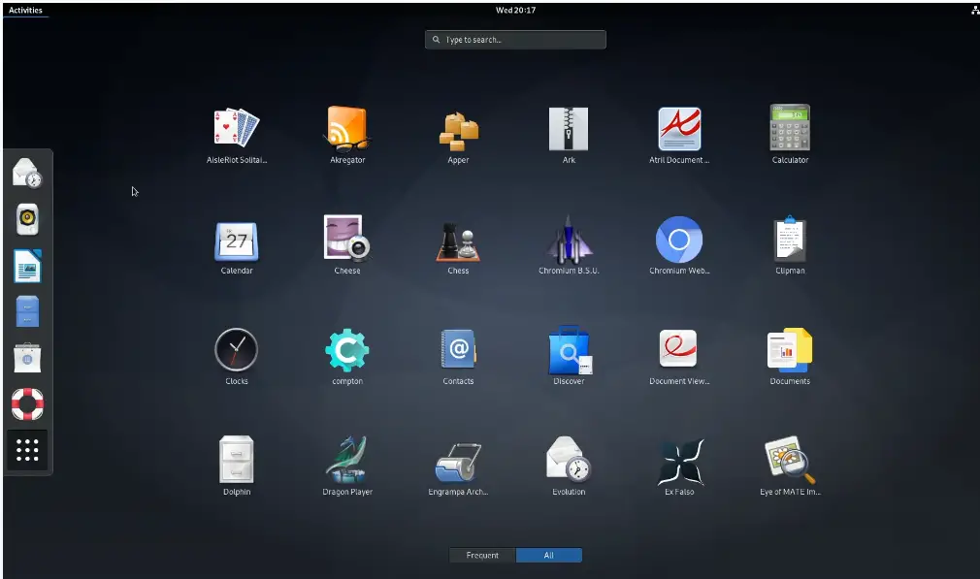Launch Ark archive tool
Image resolution: width=980 pixels, height=579 pixels.
(569, 129)
